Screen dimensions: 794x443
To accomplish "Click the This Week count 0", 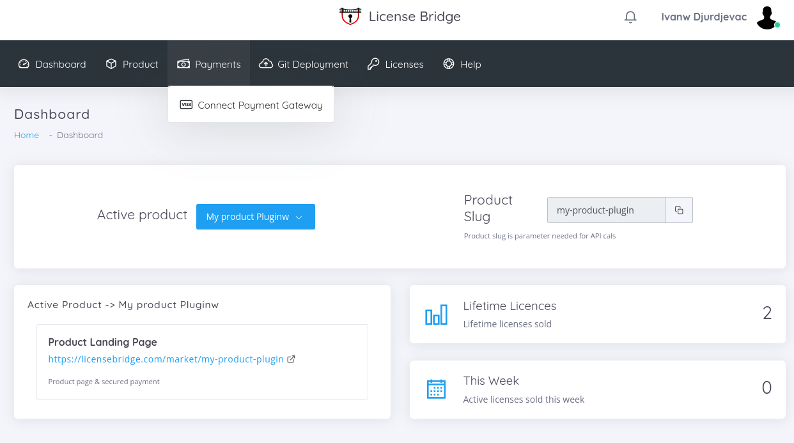I will tap(767, 388).
